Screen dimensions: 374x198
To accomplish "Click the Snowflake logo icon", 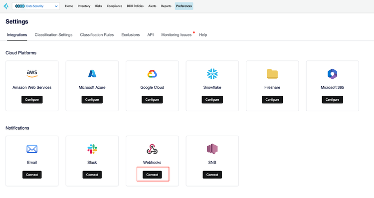I will [212, 74].
